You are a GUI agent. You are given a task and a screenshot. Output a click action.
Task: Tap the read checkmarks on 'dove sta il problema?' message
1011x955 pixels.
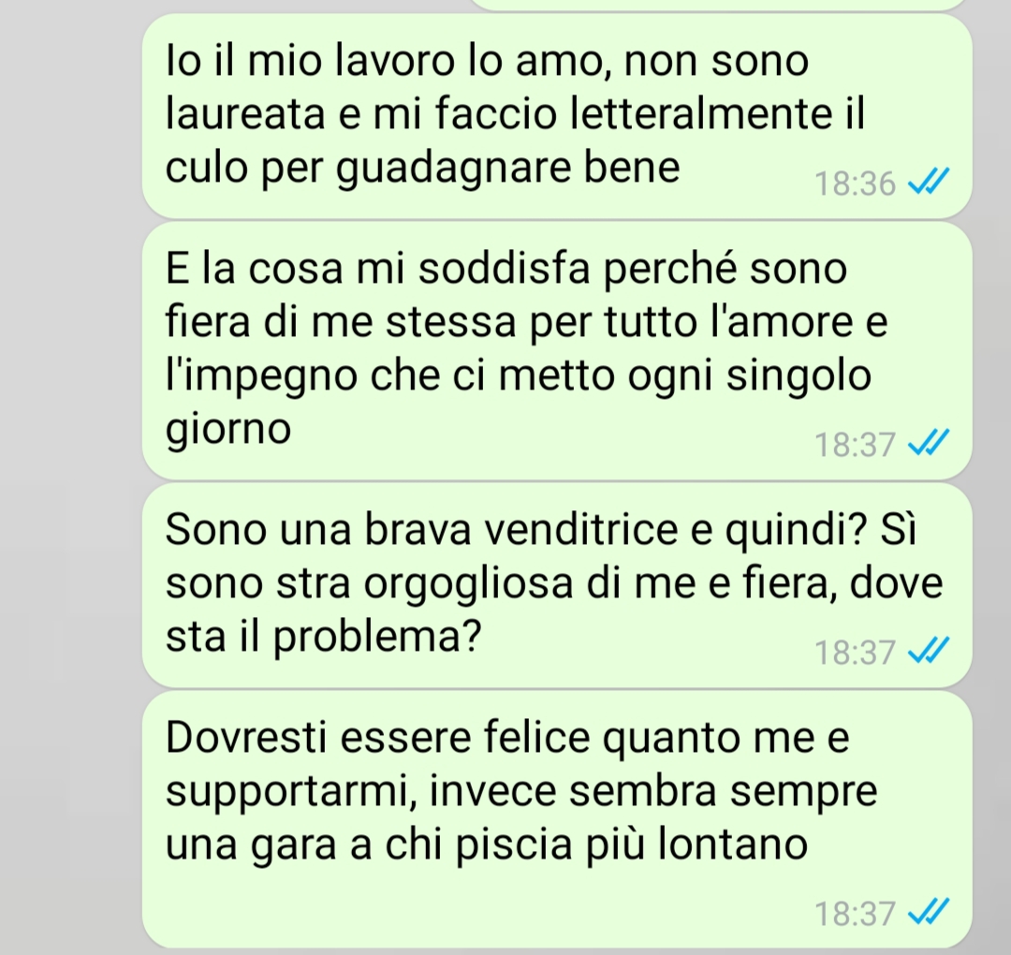click(928, 650)
